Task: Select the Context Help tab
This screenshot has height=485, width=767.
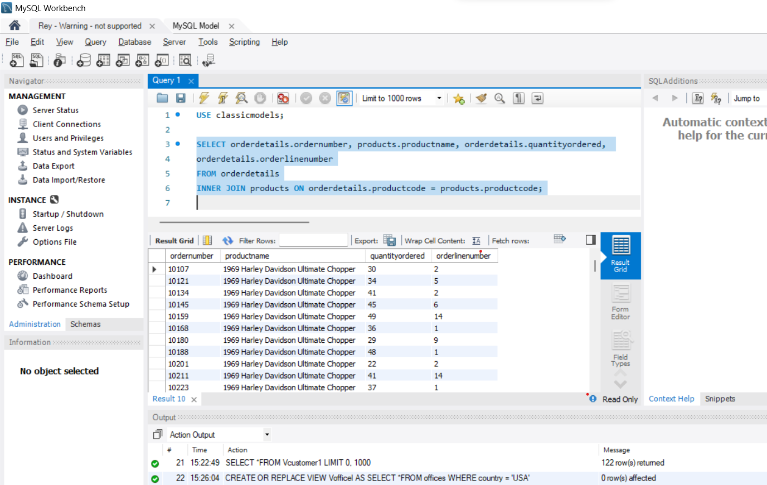Action: point(671,399)
